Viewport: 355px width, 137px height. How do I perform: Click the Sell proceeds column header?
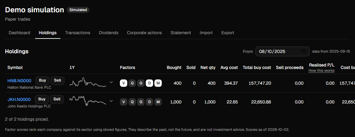290,68
